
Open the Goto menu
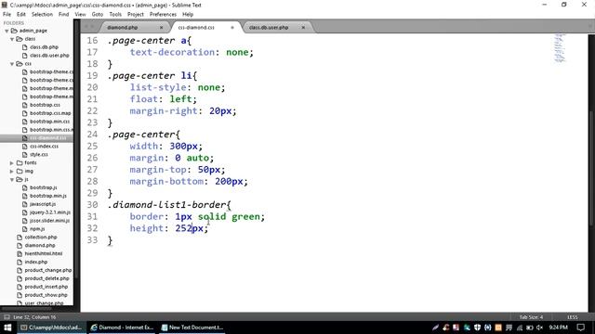(97, 15)
